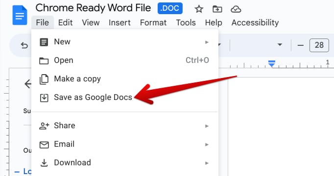This screenshot has width=334, height=176.
Task: Expand the Email submenu arrow
Action: (207, 145)
